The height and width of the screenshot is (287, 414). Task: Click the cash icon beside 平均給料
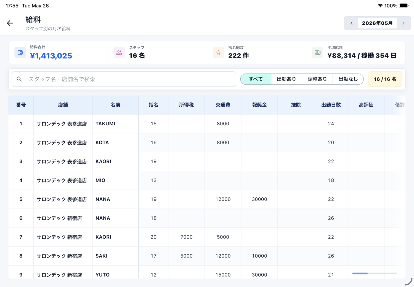click(x=317, y=53)
